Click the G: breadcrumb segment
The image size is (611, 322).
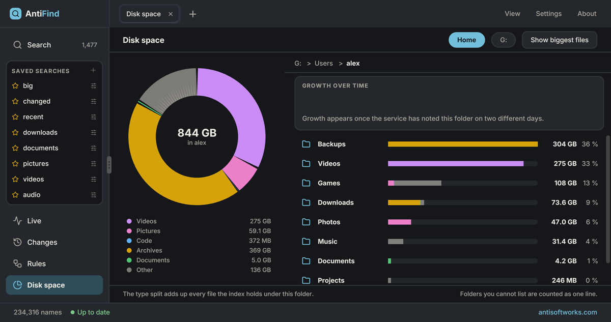[x=298, y=64]
